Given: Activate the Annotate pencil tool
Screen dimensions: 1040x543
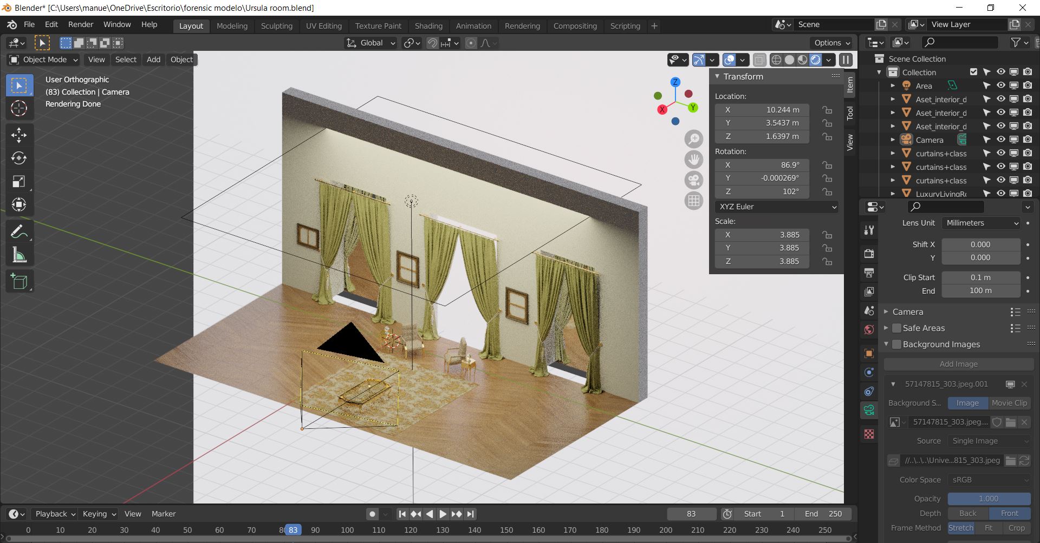Looking at the screenshot, I should coord(19,232).
